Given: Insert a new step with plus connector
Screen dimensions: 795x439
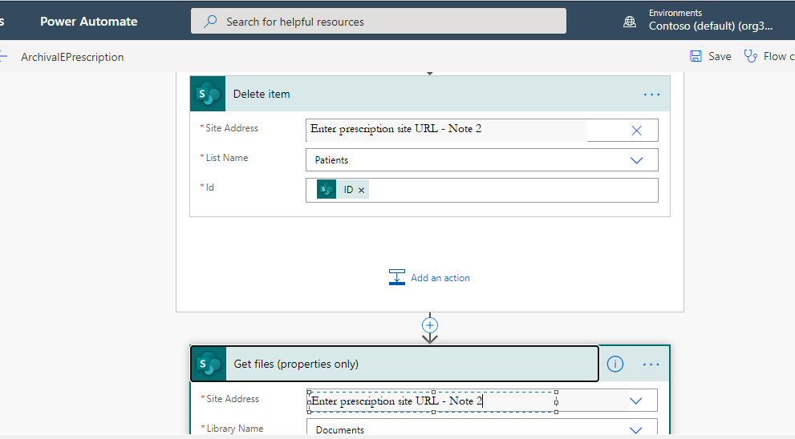Looking at the screenshot, I should (430, 325).
